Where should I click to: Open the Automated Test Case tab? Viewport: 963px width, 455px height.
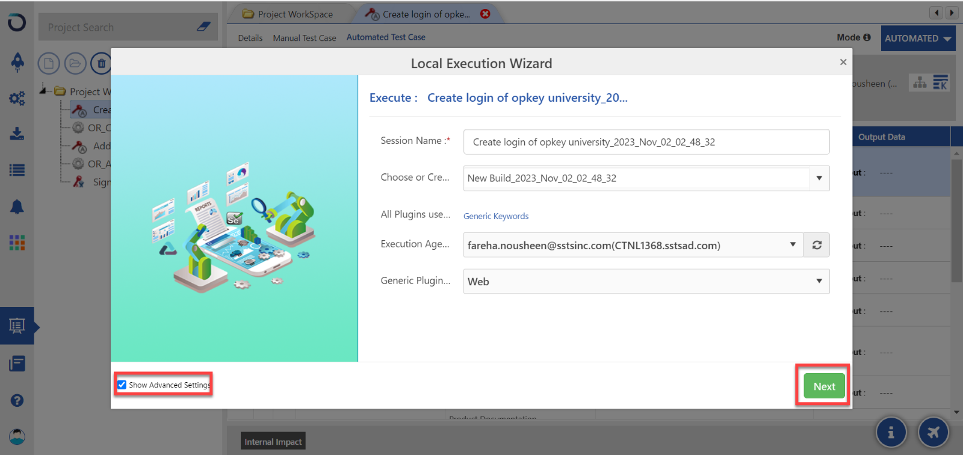click(386, 37)
